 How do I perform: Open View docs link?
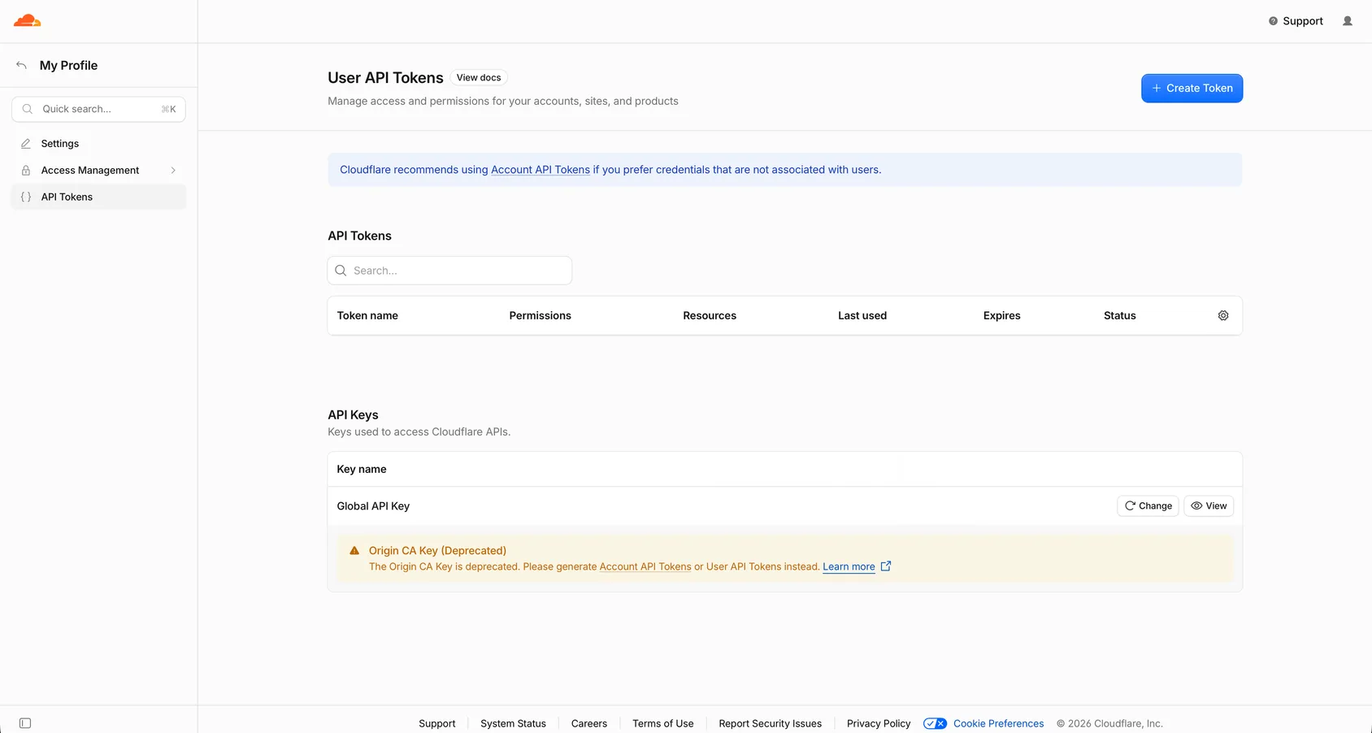[479, 78]
